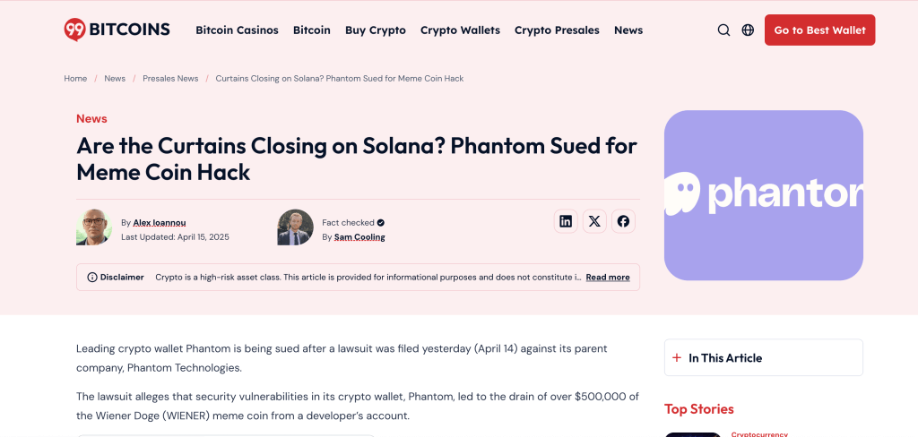
Task: Click the fact checked verification badge
Action: (381, 222)
